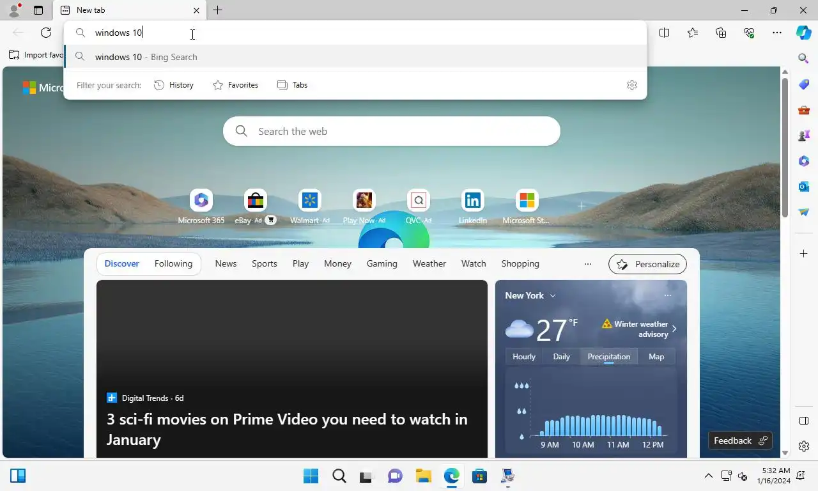Add a site to the sidebar
This screenshot has width=818, height=491.
[x=804, y=254]
